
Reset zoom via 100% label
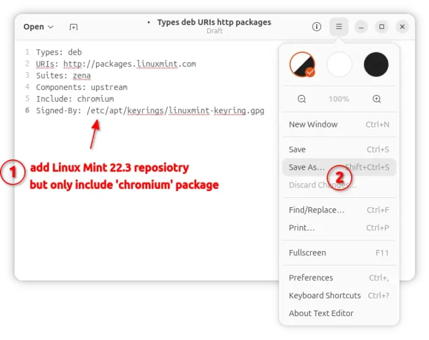click(339, 99)
